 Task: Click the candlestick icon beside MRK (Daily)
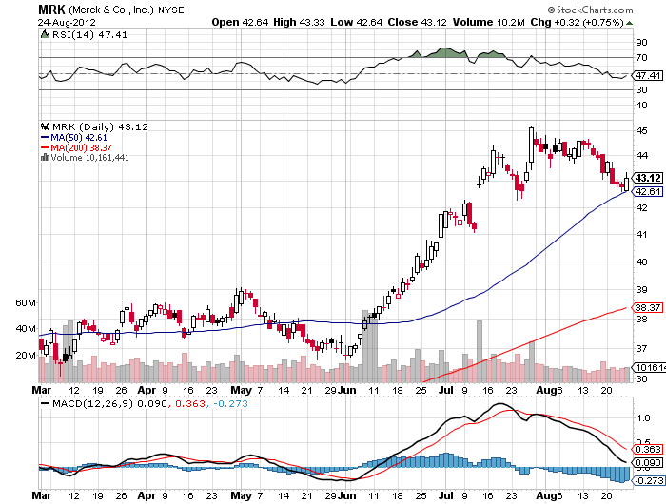pos(46,126)
